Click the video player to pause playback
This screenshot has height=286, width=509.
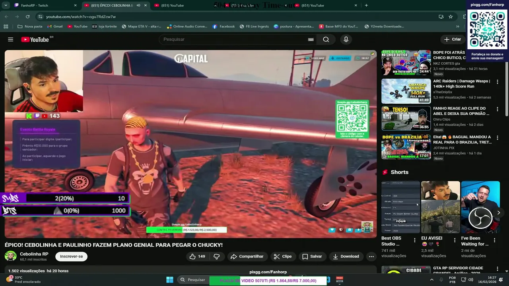click(190, 144)
